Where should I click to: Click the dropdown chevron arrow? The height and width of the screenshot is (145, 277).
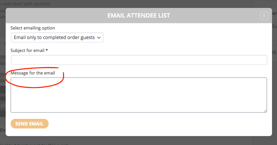[x=99, y=38]
